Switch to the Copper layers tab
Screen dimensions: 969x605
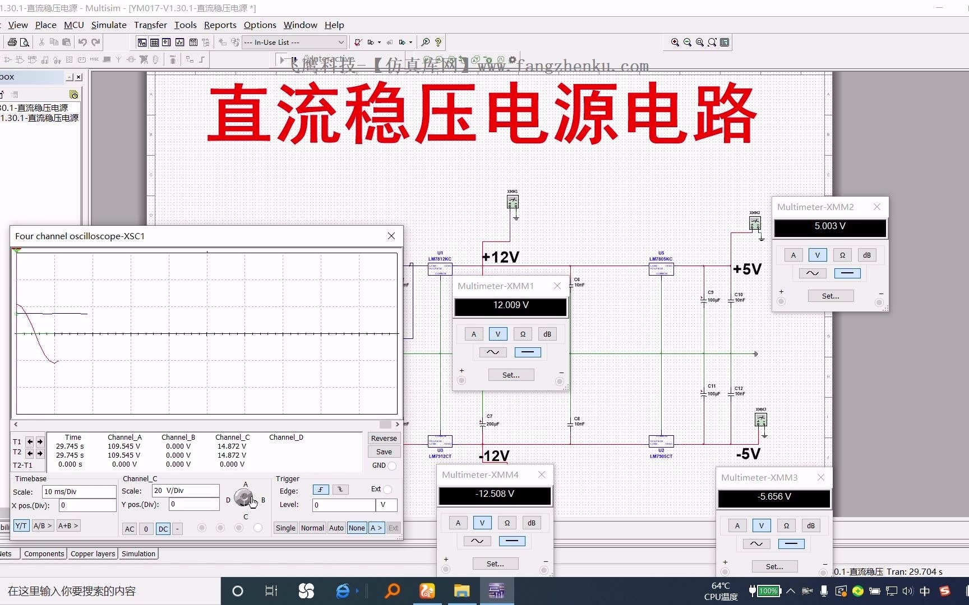click(x=93, y=553)
